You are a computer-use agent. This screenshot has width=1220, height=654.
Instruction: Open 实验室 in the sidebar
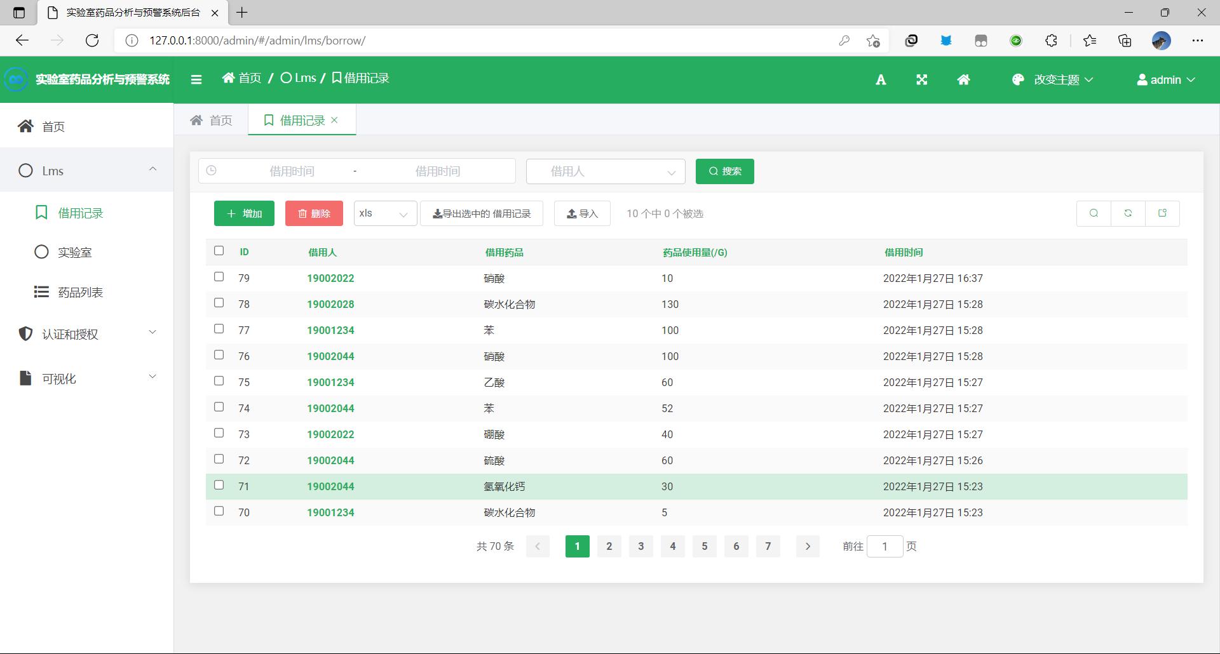coord(86,252)
